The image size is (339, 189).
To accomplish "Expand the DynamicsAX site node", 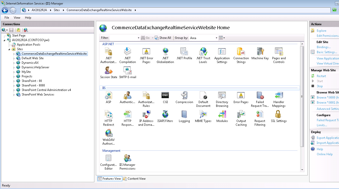I will click(x=14, y=63).
